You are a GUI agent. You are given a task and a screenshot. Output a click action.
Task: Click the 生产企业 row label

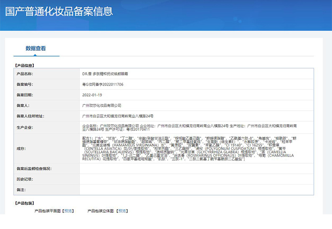point(24,127)
